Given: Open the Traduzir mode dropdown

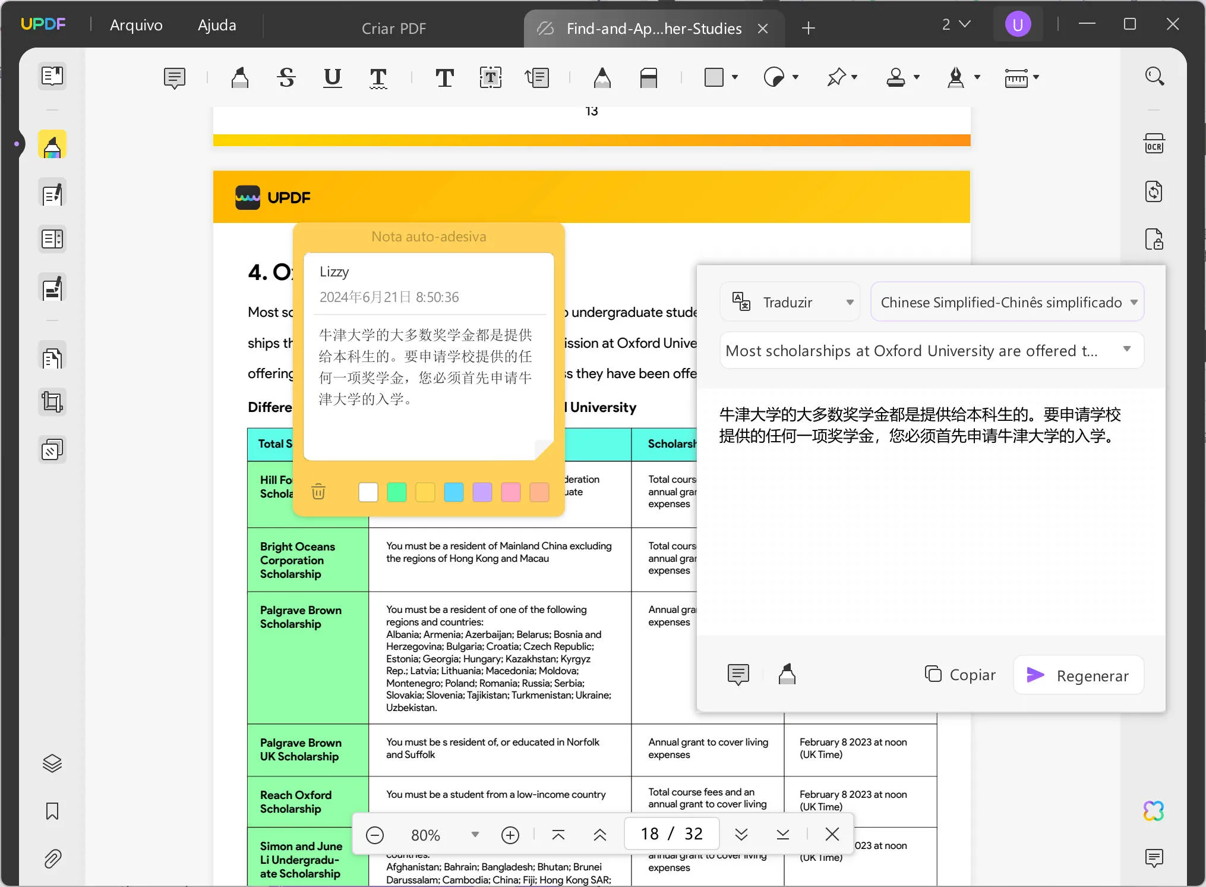Looking at the screenshot, I should coord(790,302).
